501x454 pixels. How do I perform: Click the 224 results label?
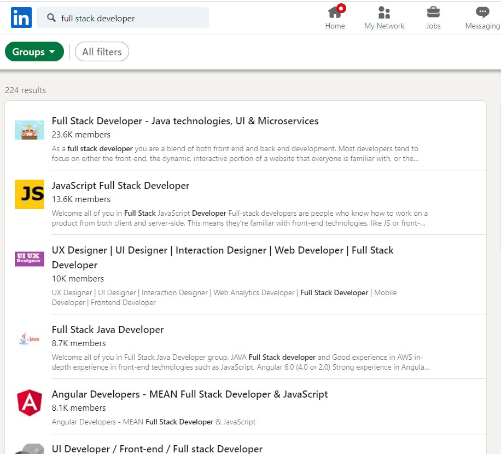pos(25,90)
